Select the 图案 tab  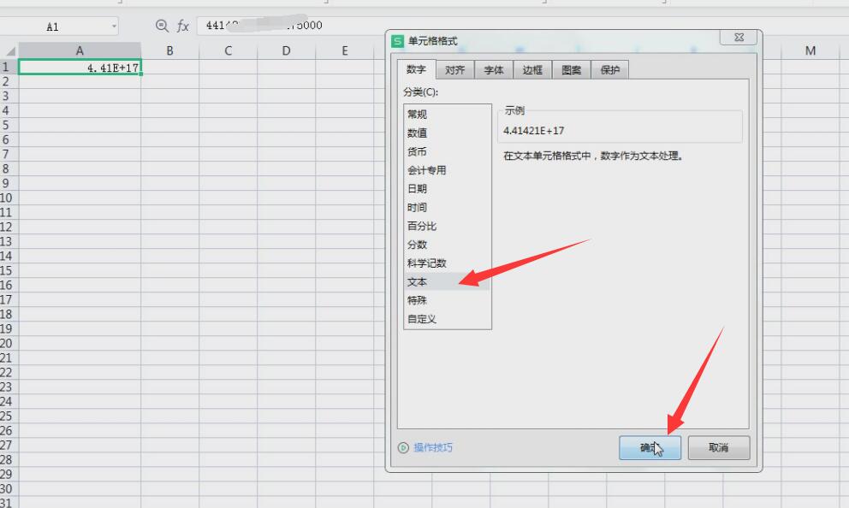(x=571, y=70)
